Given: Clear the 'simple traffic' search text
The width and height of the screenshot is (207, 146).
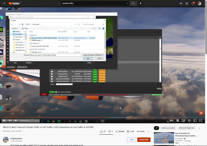Looking at the screenshot, I should coord(127,3).
